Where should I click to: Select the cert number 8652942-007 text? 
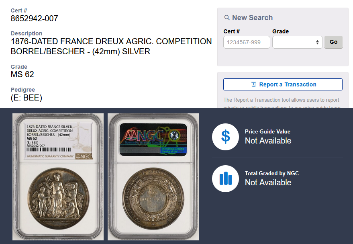34,18
